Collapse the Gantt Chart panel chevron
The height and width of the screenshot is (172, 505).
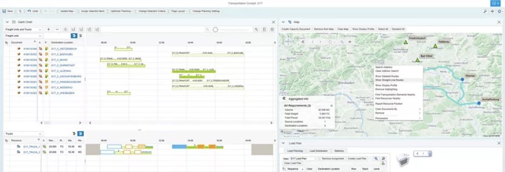click(x=7, y=22)
